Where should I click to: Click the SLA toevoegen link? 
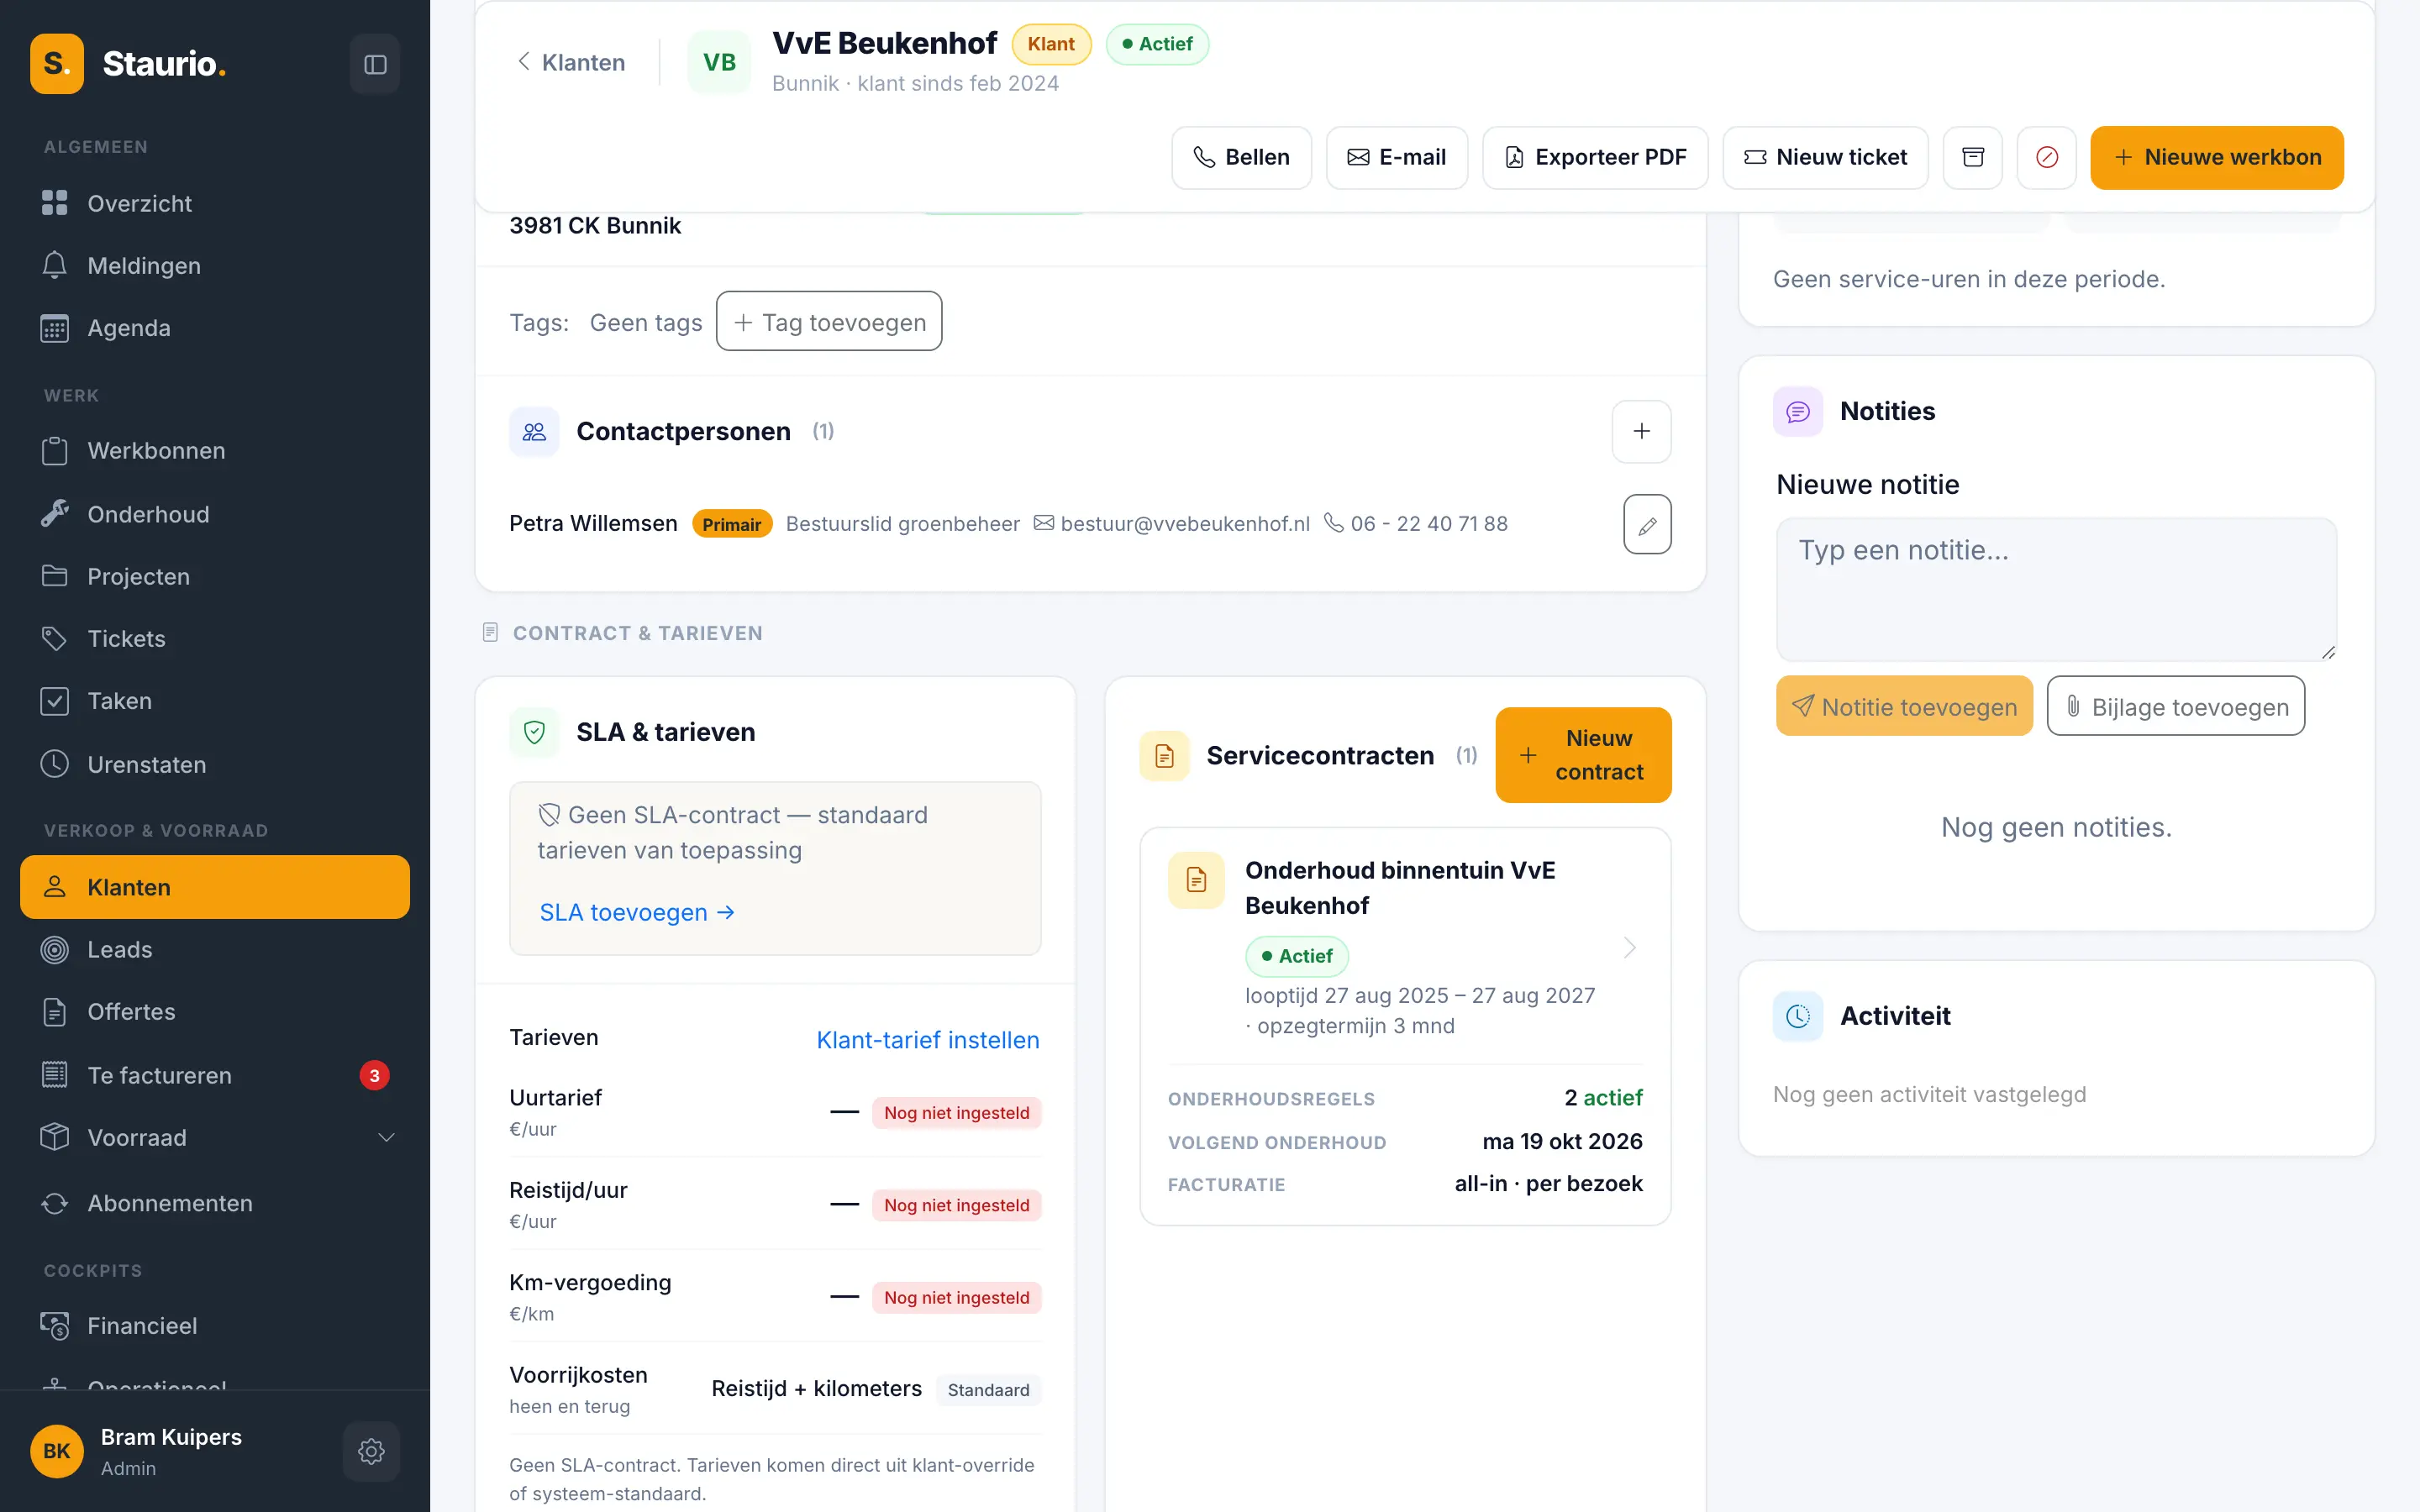point(637,912)
